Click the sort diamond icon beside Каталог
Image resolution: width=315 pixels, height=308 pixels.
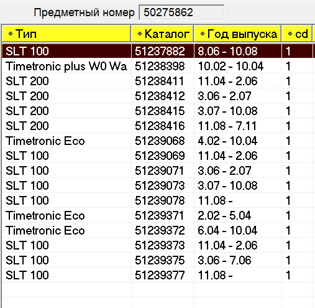coord(140,34)
